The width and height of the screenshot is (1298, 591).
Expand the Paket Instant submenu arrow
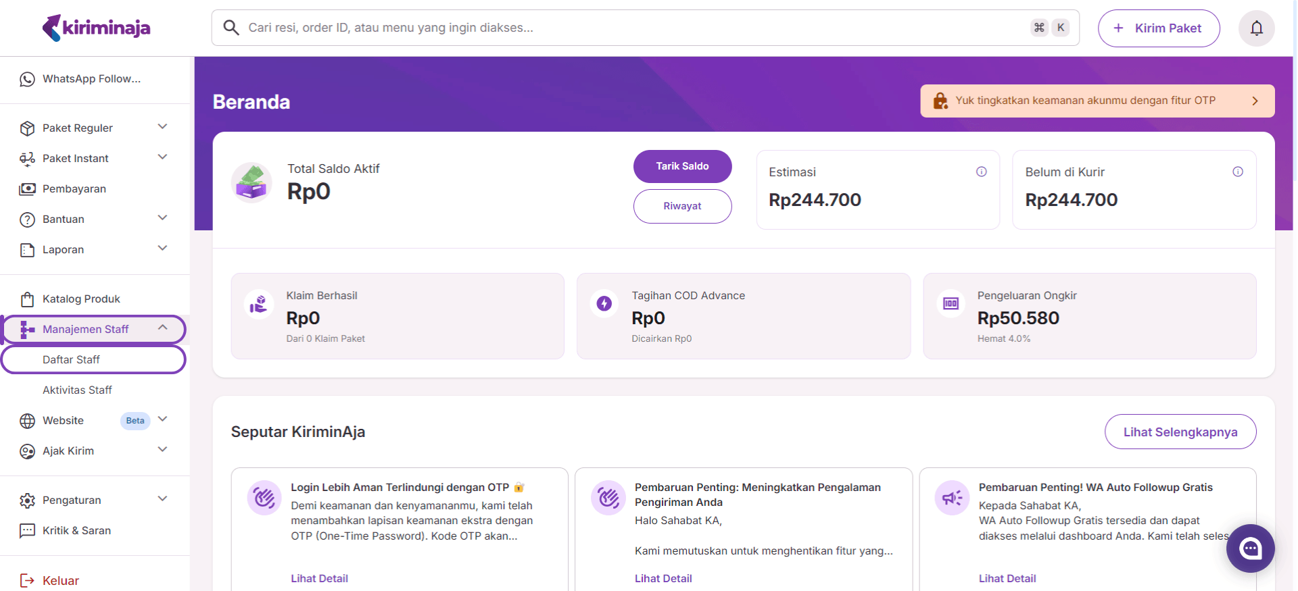coord(162,157)
